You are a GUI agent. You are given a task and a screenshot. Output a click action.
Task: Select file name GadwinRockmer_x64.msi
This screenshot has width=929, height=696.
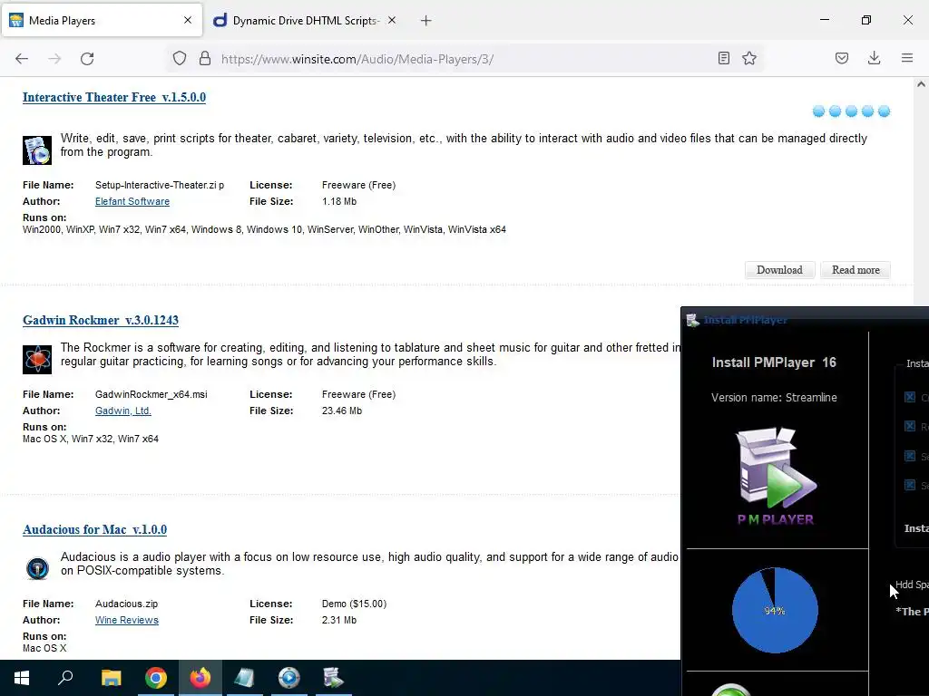pyautogui.click(x=152, y=395)
